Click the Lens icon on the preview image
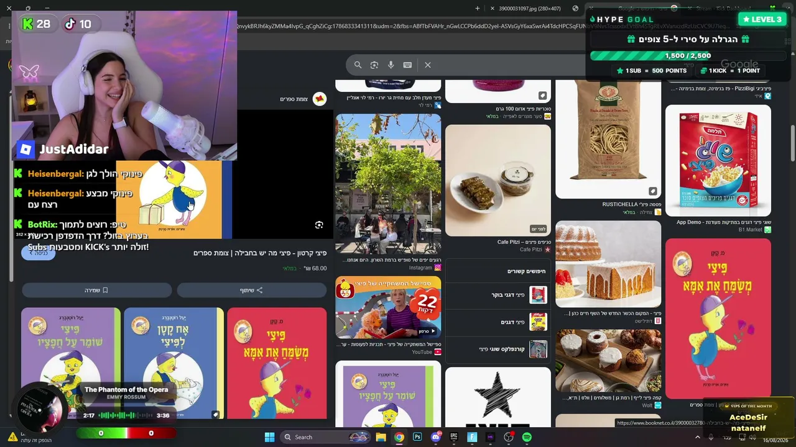796x447 pixels. point(319,225)
